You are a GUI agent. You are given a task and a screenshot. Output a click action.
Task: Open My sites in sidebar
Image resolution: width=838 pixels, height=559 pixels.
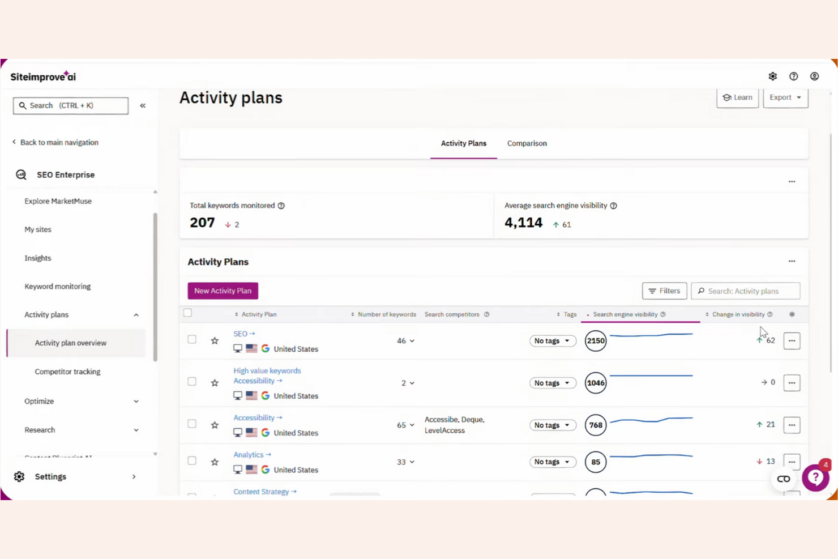38,229
